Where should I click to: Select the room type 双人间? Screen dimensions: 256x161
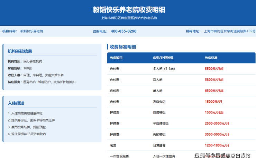(x=158, y=80)
